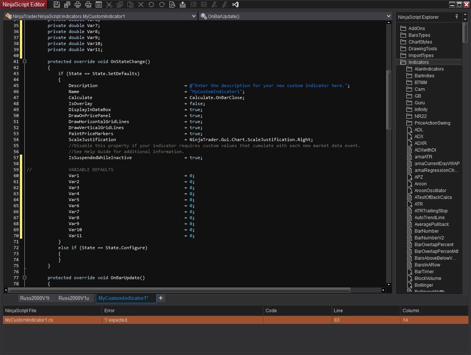The width and height of the screenshot is (471, 355).
Task: Open the ImportTypes folder
Action: pos(421,56)
